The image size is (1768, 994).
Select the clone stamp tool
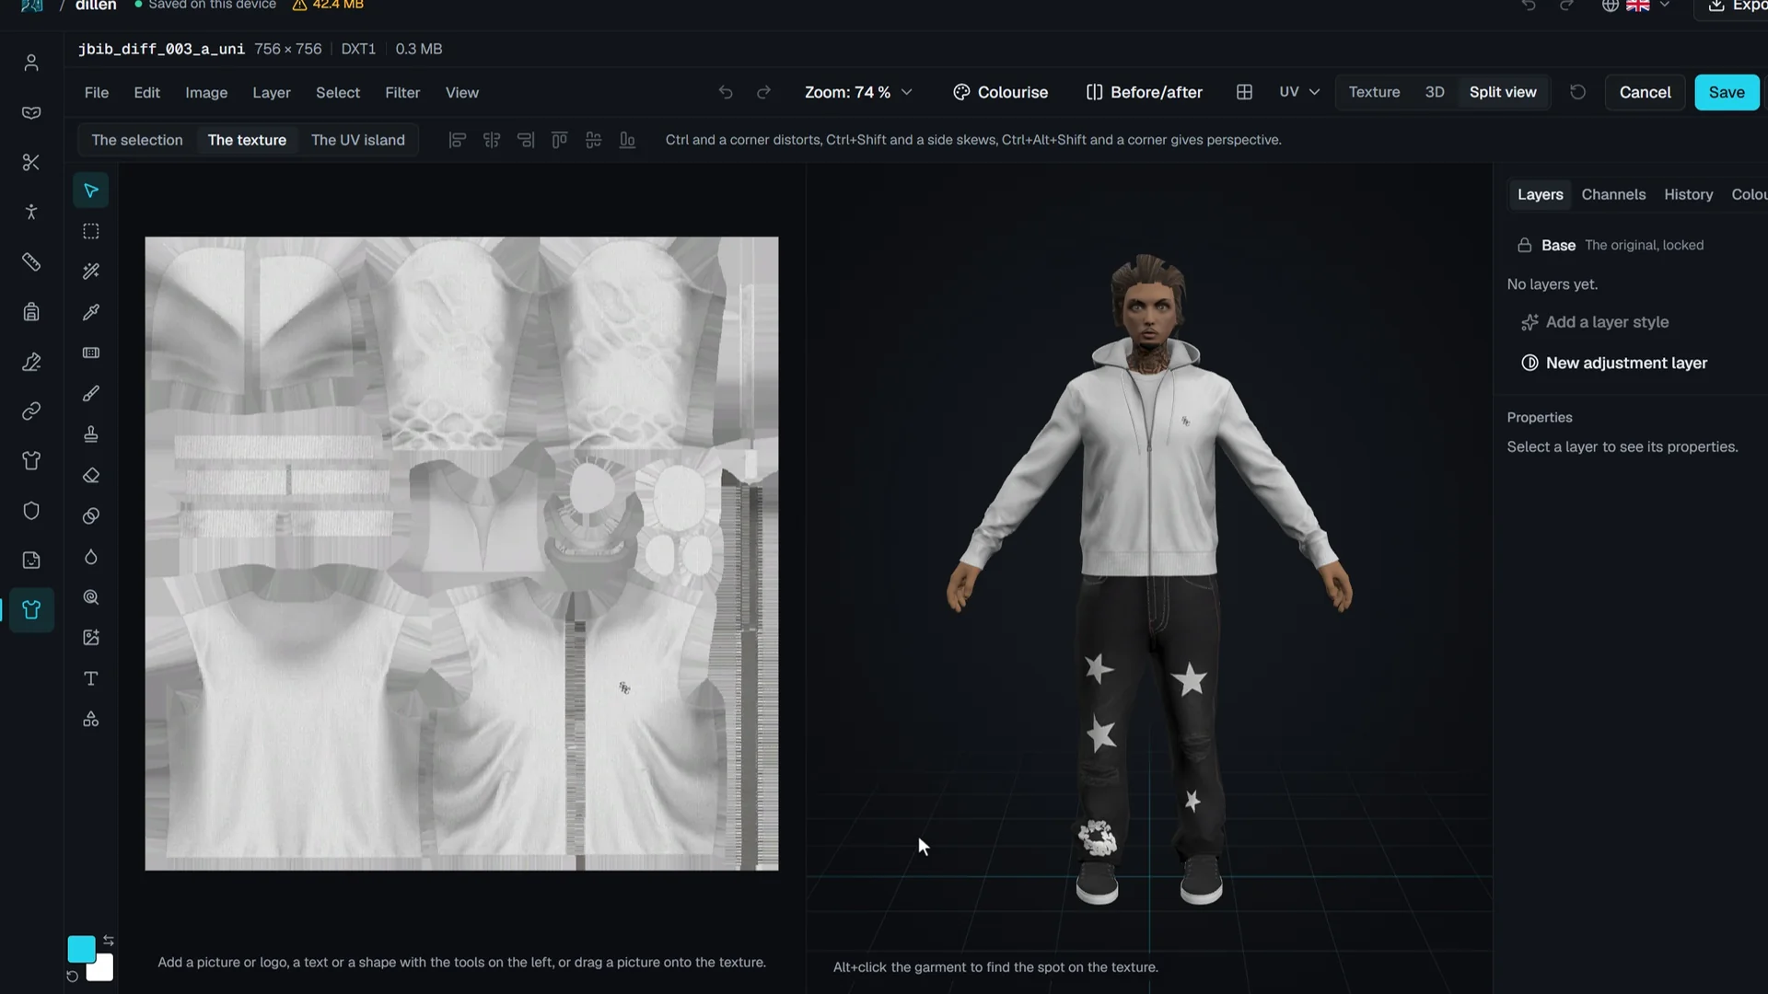click(91, 434)
